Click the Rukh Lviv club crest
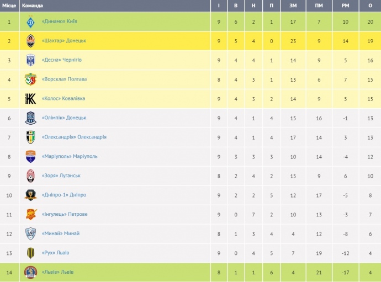 click(x=31, y=253)
